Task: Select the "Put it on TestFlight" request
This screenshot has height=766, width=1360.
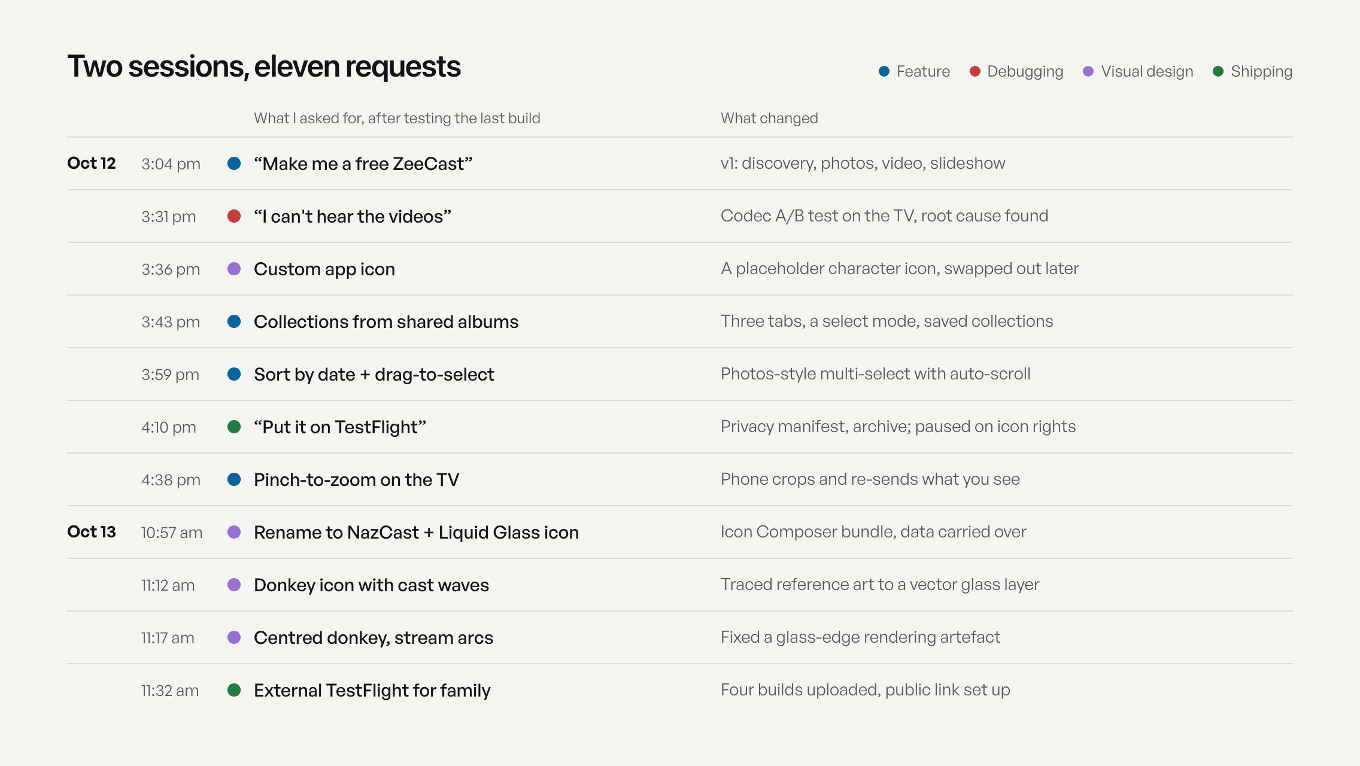Action: [x=340, y=427]
